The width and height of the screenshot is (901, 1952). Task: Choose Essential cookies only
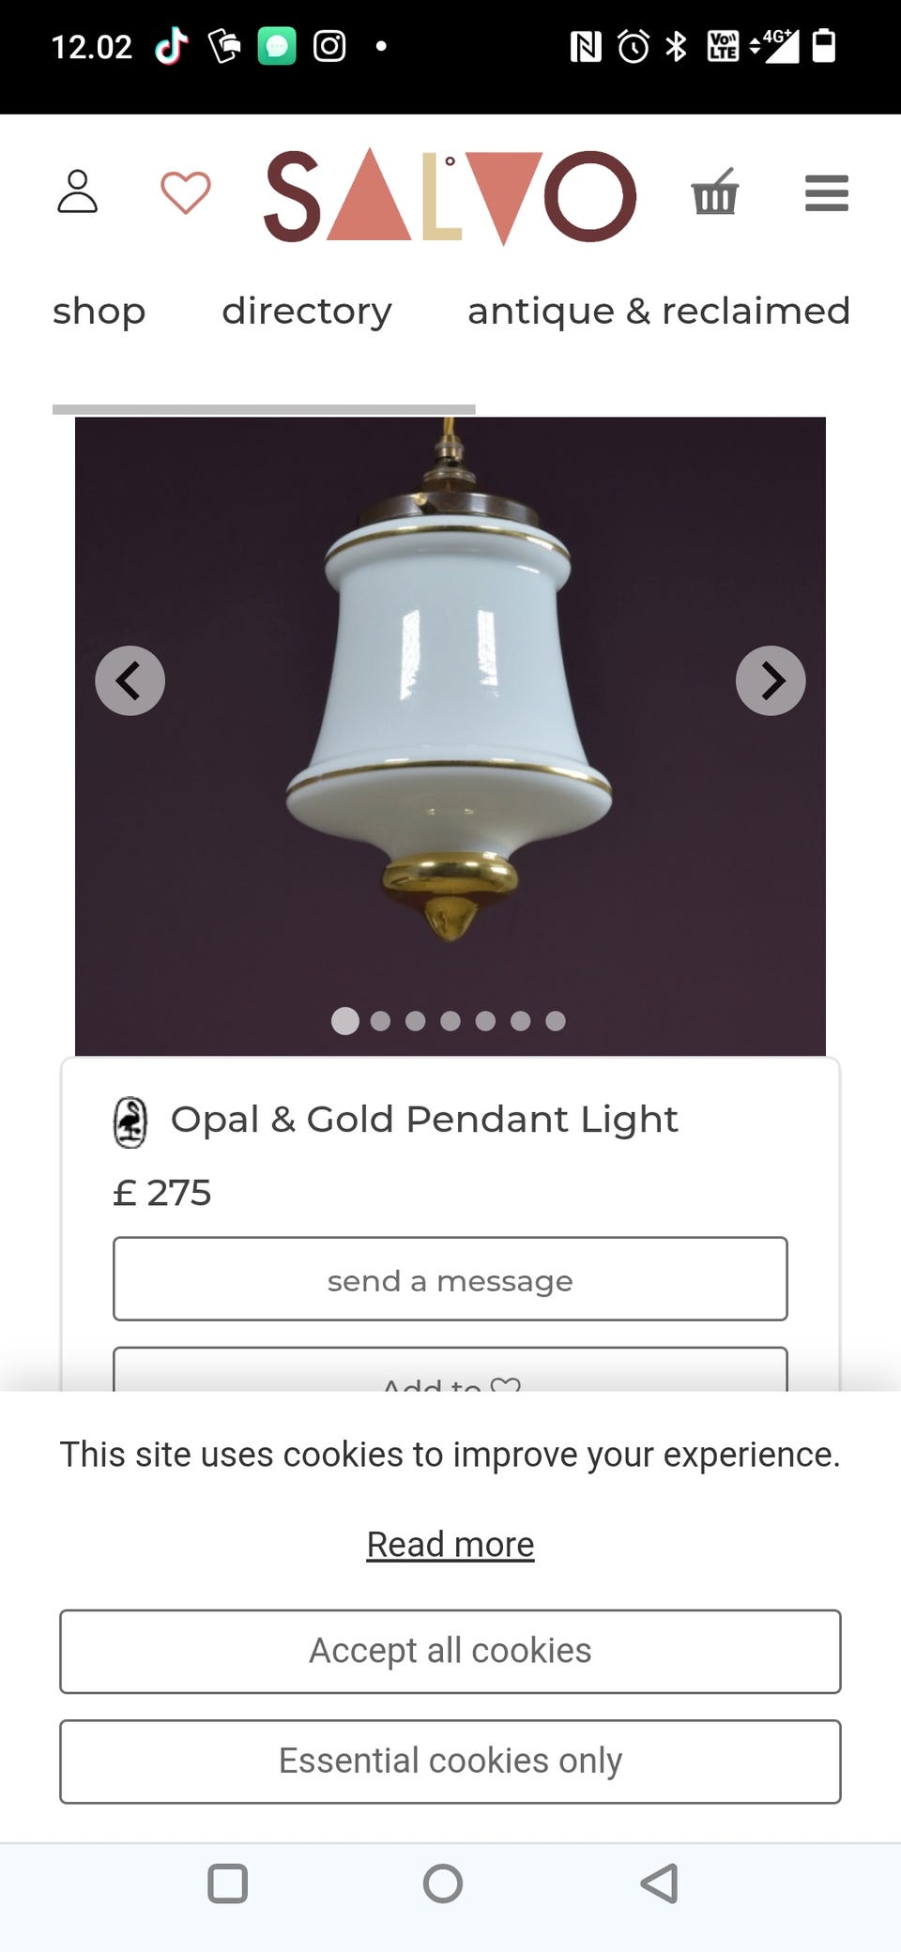tap(450, 1761)
